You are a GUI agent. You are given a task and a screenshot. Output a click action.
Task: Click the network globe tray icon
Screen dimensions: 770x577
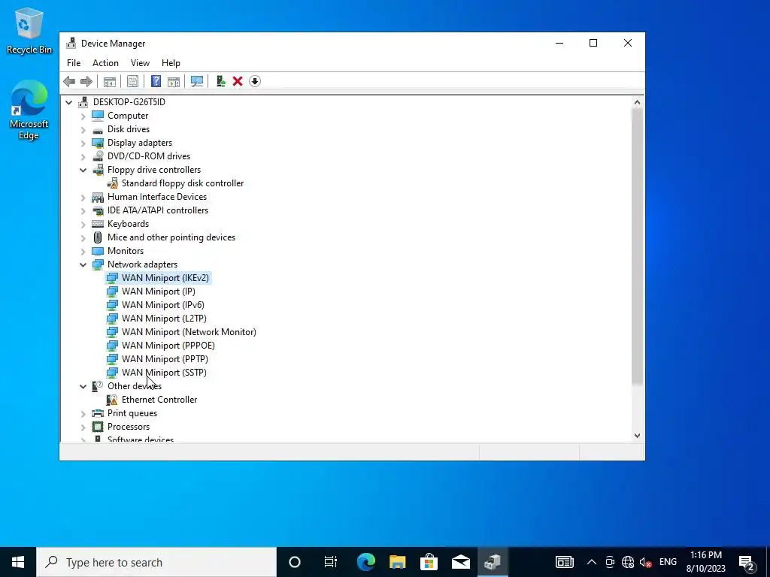[x=628, y=562]
